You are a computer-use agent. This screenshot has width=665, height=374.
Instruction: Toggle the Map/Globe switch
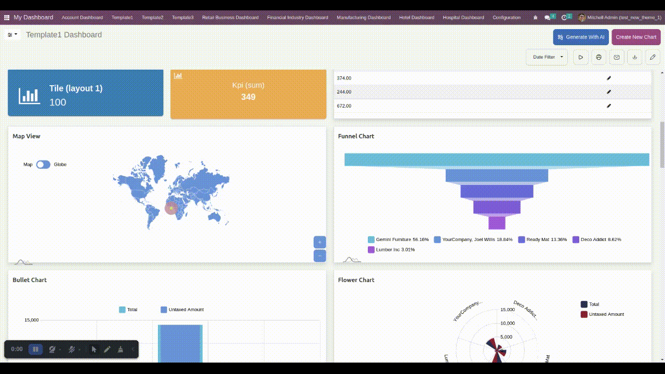tap(43, 165)
